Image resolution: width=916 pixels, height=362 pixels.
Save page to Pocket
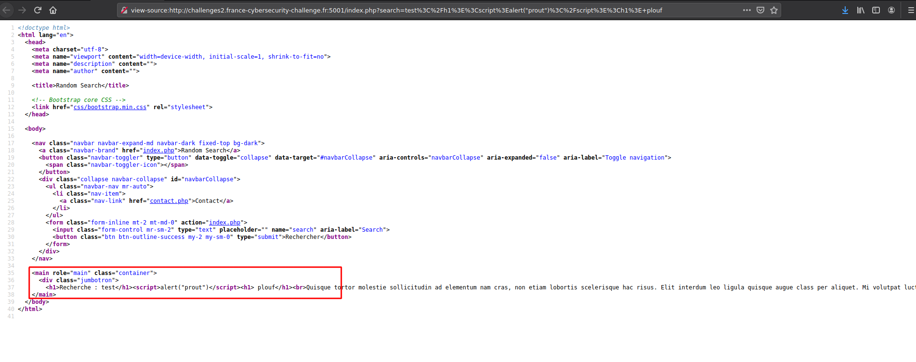[760, 10]
